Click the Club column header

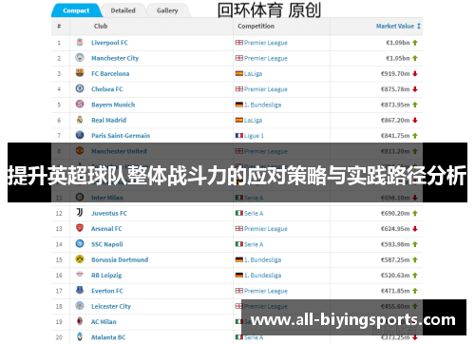[101, 26]
